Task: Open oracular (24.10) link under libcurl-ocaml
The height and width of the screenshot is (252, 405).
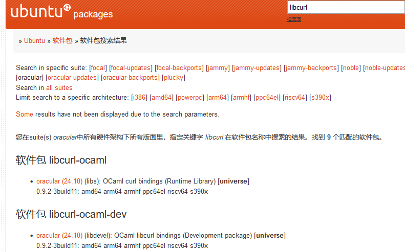Action: pos(59,181)
